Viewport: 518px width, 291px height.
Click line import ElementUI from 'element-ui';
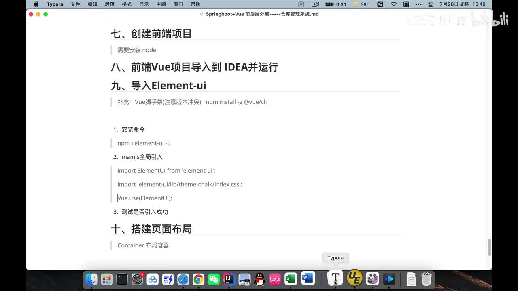(x=166, y=171)
